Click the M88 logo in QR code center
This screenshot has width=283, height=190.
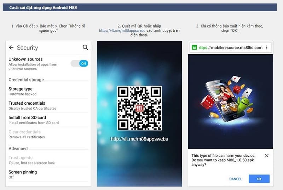coord(139,108)
